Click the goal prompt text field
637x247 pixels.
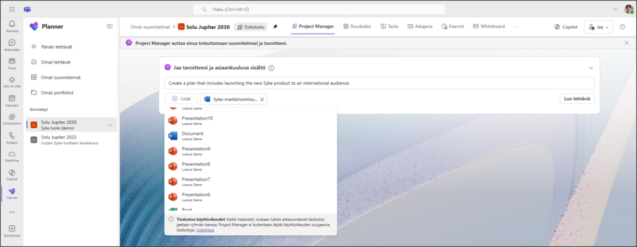click(x=379, y=83)
